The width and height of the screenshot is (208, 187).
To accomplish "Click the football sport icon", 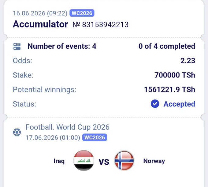I will pos(17,132).
